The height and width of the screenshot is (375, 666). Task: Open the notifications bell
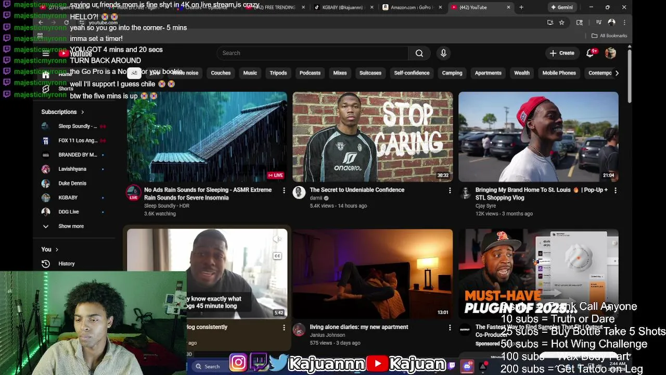point(590,53)
